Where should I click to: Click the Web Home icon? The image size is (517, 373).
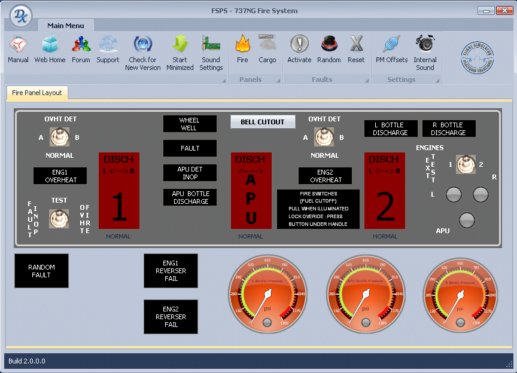[50, 45]
